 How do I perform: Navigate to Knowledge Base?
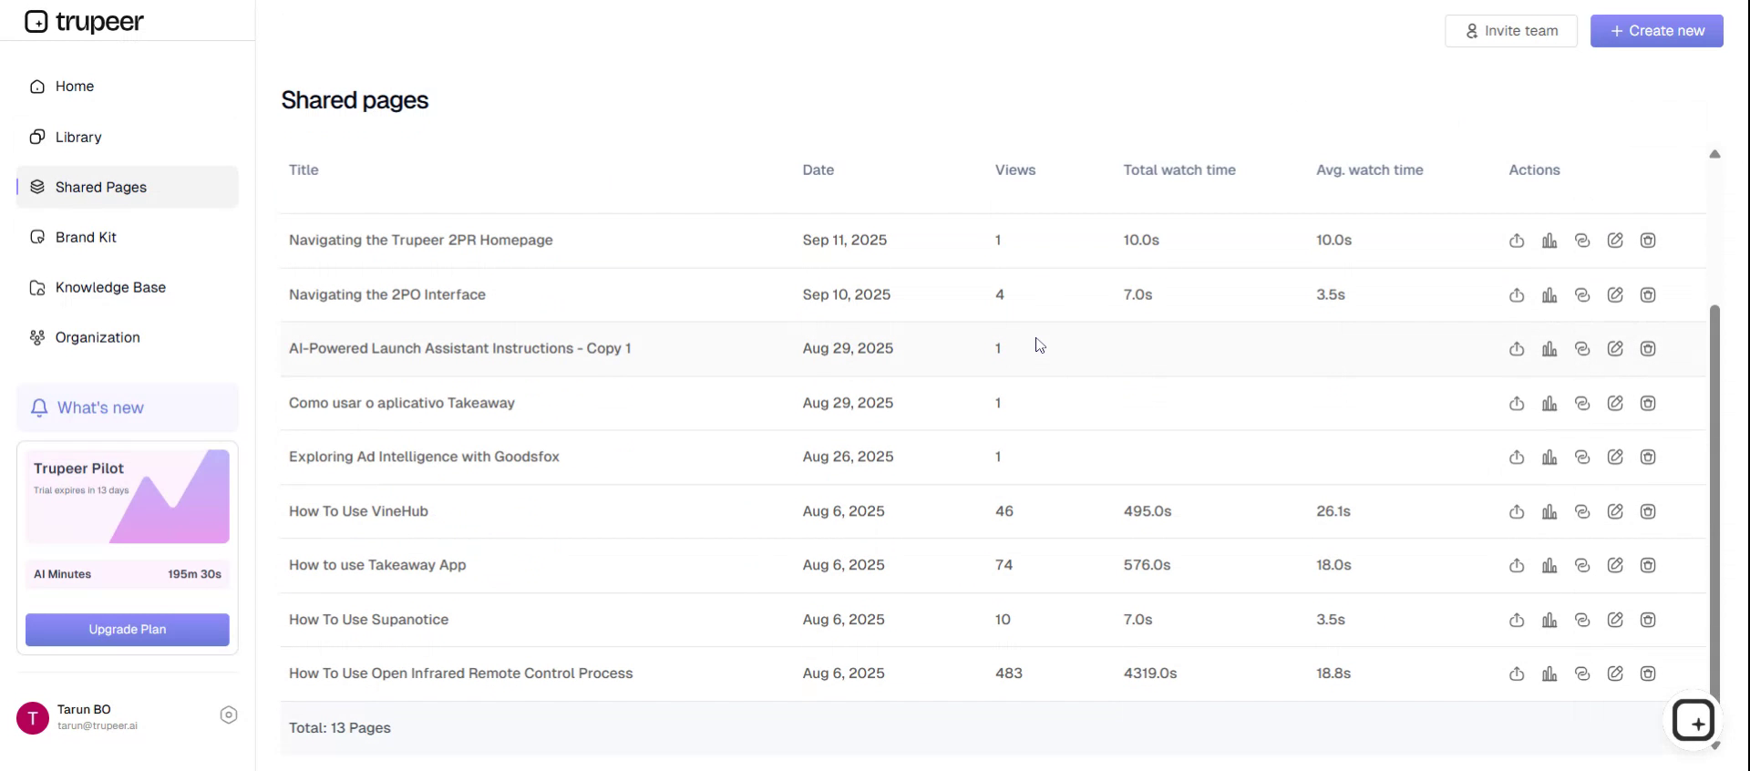coord(128,287)
